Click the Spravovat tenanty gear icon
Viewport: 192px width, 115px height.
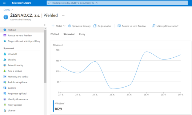point(70,26)
